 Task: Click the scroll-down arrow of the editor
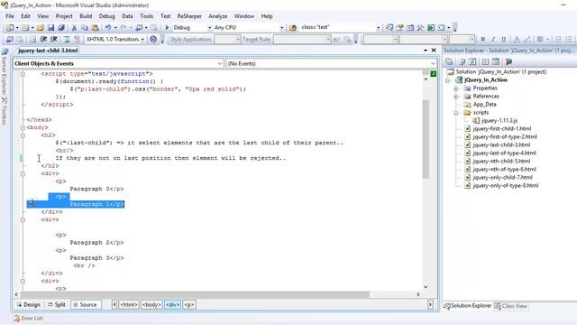coord(426,287)
